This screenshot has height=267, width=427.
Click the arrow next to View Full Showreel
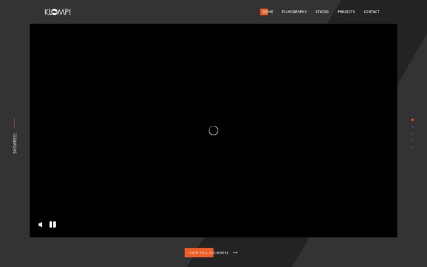pos(235,253)
